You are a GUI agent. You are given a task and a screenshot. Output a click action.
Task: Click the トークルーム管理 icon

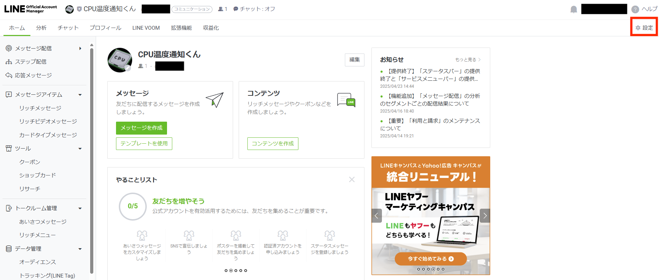[9, 208]
